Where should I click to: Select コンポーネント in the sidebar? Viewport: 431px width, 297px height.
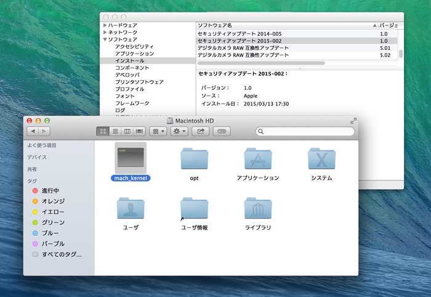point(132,68)
